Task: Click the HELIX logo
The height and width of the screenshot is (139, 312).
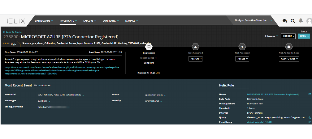Action: click(14, 21)
